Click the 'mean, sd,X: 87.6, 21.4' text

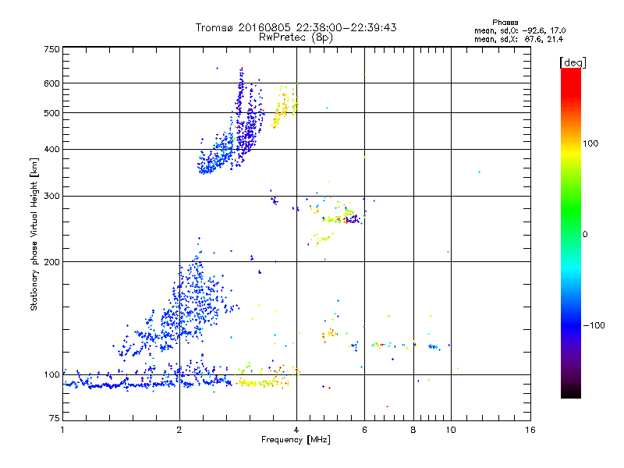coord(519,39)
